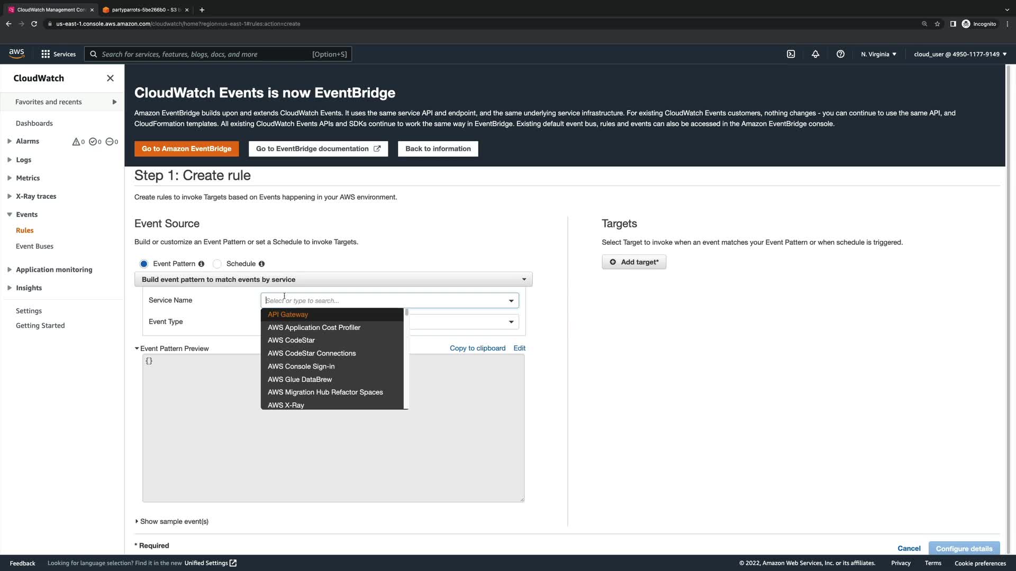Collapse the Event Pattern Preview section
This screenshot has height=571, width=1016.
click(137, 348)
